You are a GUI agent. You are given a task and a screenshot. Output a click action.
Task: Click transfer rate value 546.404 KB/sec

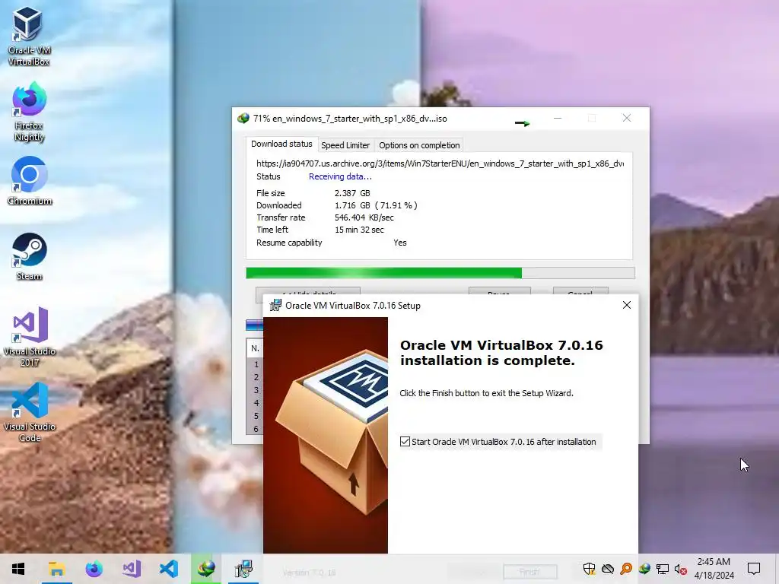point(364,217)
